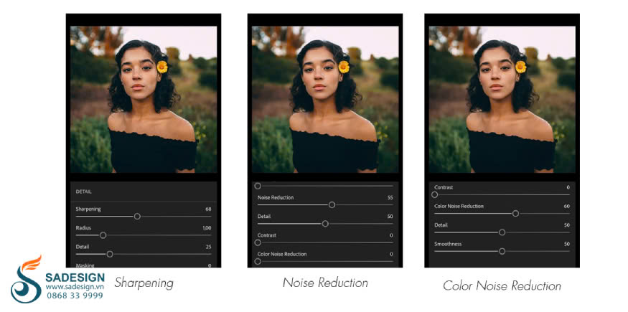Click the italic Sharpening caption below the panel

click(x=144, y=283)
